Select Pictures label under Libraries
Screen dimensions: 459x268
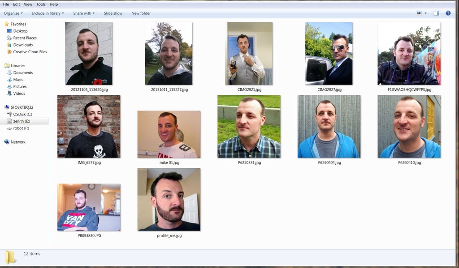point(20,86)
